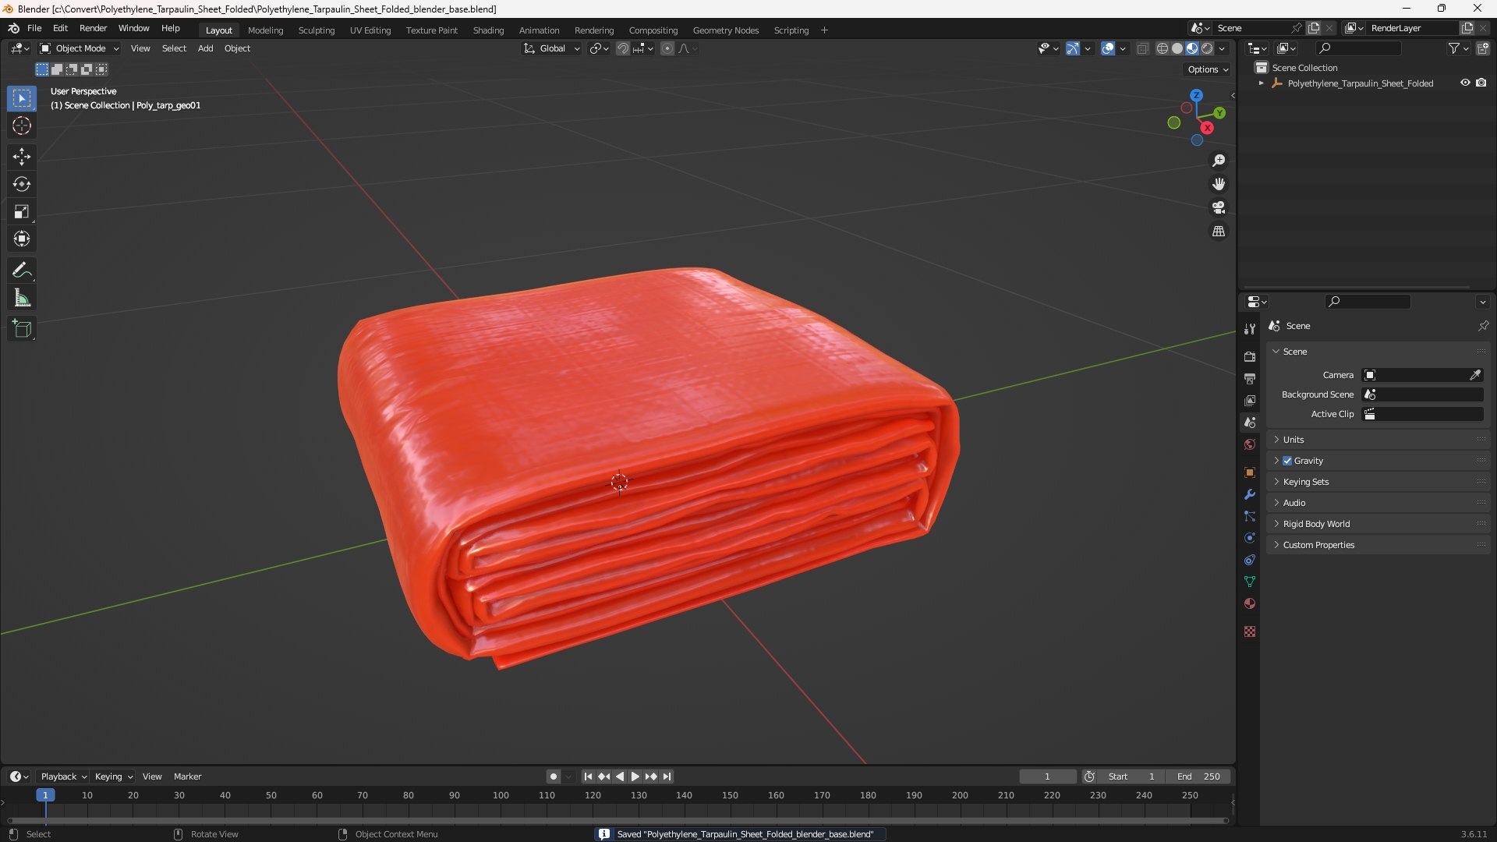This screenshot has height=842, width=1497.
Task: Toggle auto keying record button
Action: (x=554, y=777)
